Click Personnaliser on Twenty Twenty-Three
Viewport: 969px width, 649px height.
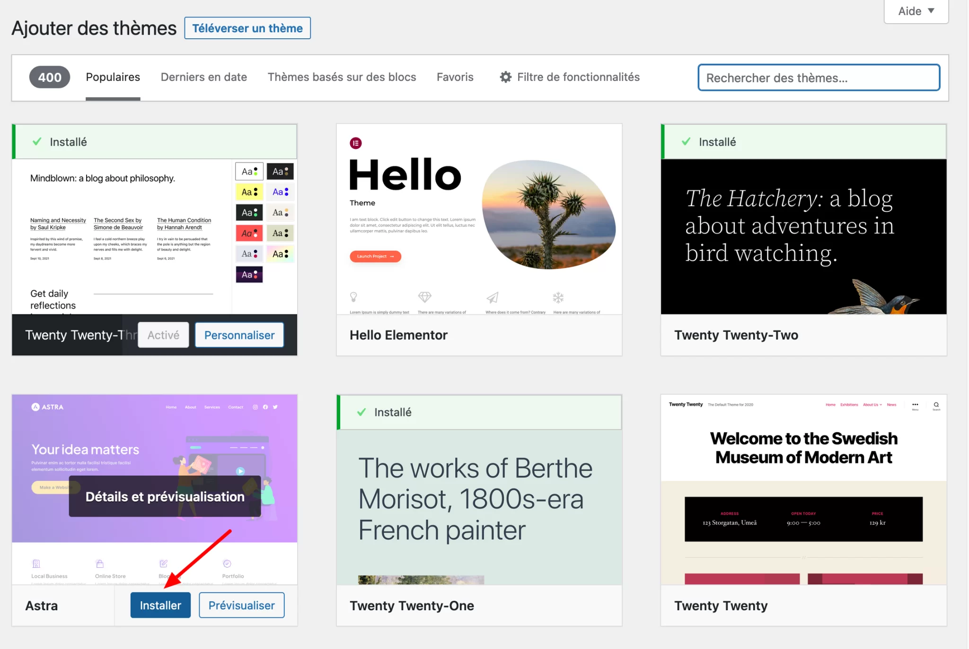pyautogui.click(x=239, y=335)
